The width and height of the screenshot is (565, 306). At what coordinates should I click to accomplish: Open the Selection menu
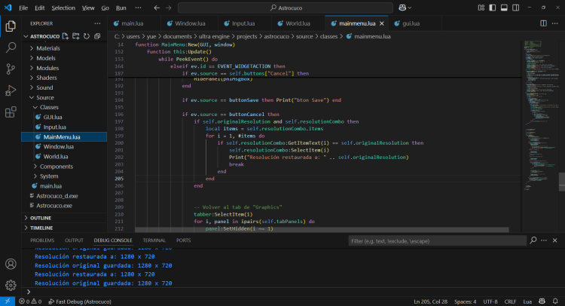[63, 8]
